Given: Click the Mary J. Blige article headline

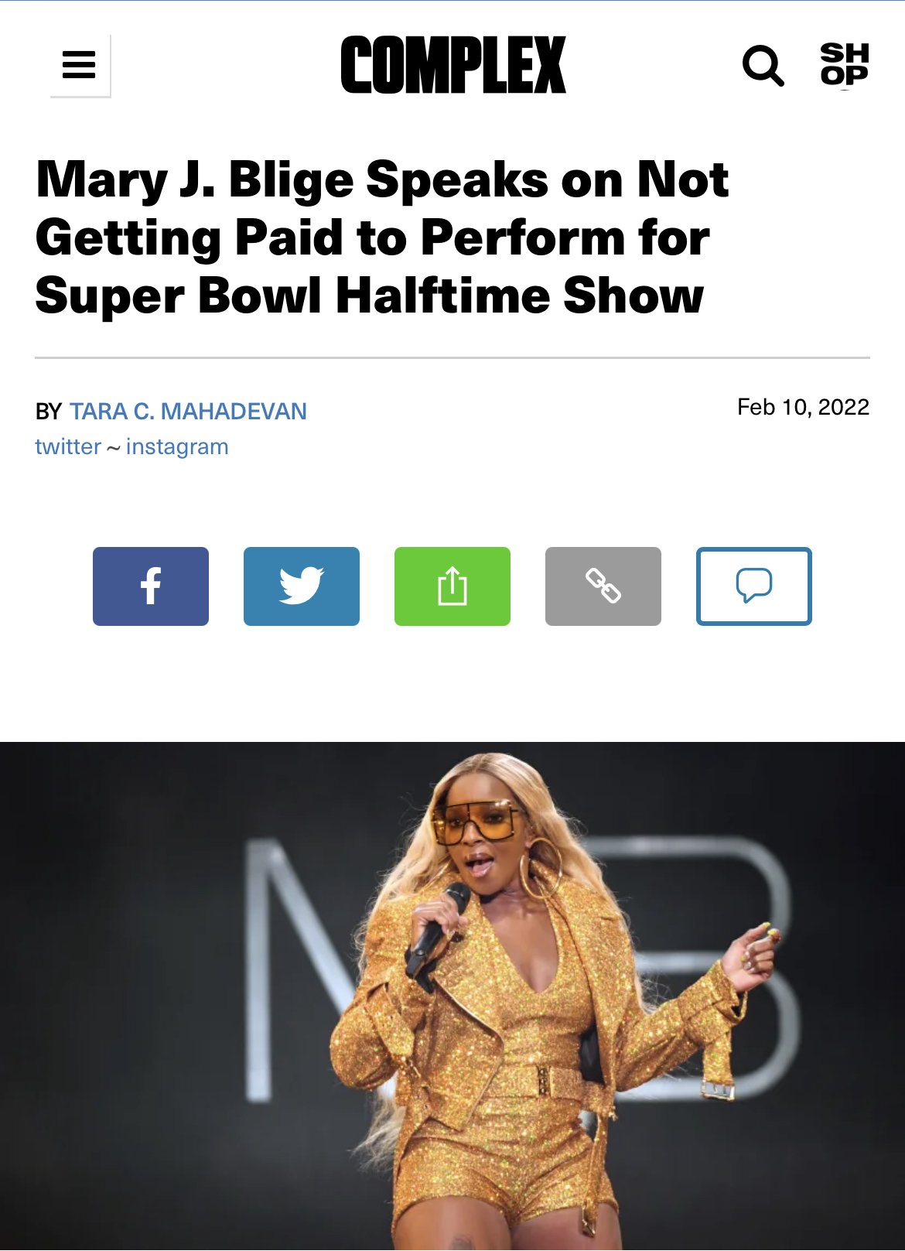Looking at the screenshot, I should click(382, 237).
